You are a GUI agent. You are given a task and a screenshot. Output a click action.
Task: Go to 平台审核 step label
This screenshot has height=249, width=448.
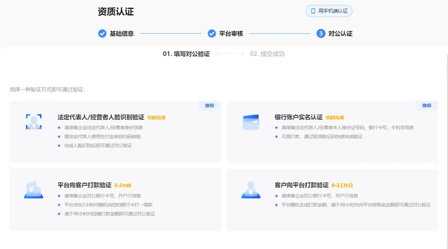[x=231, y=34]
